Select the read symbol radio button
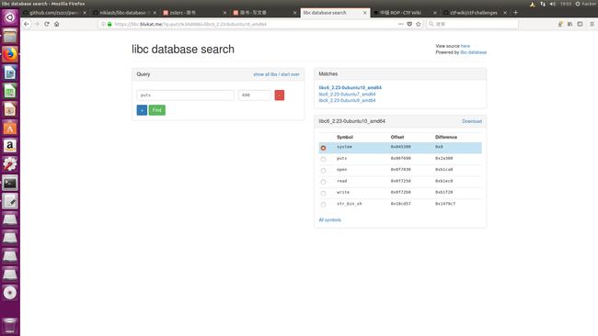The image size is (598, 336). tap(323, 182)
